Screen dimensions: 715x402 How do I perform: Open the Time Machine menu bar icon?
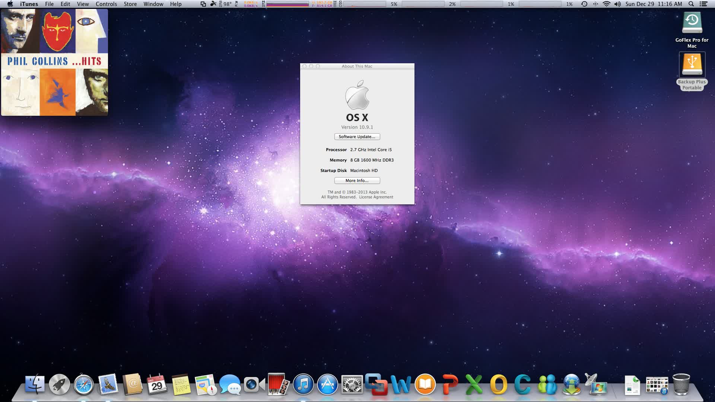pyautogui.click(x=584, y=4)
